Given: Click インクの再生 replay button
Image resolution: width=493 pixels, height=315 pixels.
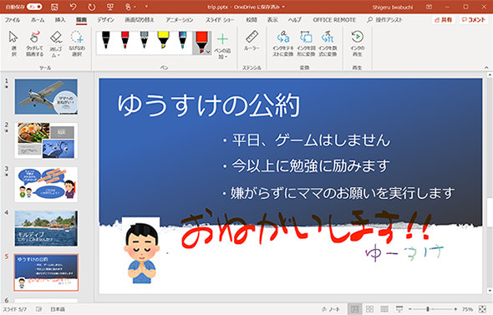Looking at the screenshot, I should point(358,43).
